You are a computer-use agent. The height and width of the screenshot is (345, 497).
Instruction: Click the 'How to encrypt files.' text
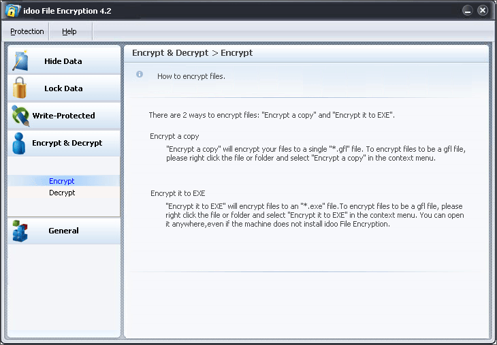tap(191, 76)
